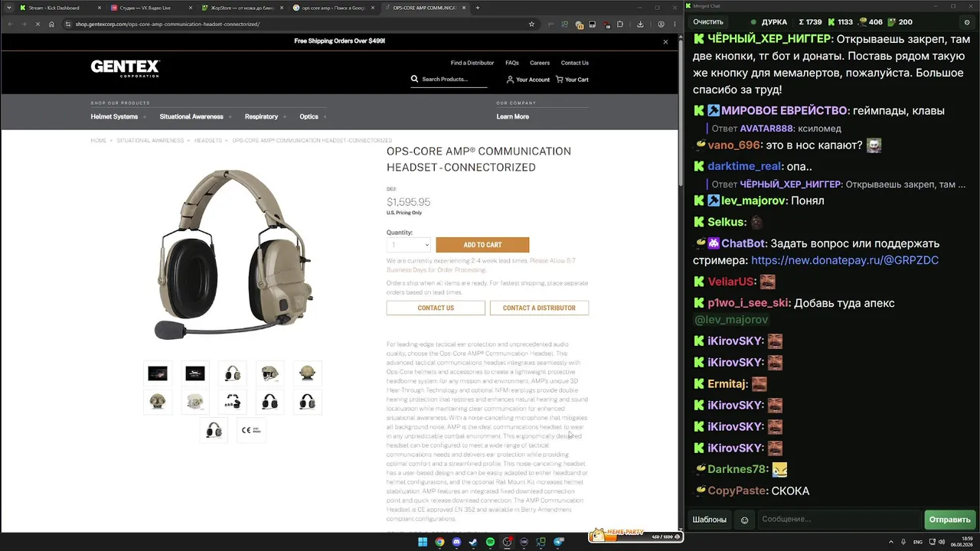Add the headset to cart

(x=482, y=245)
